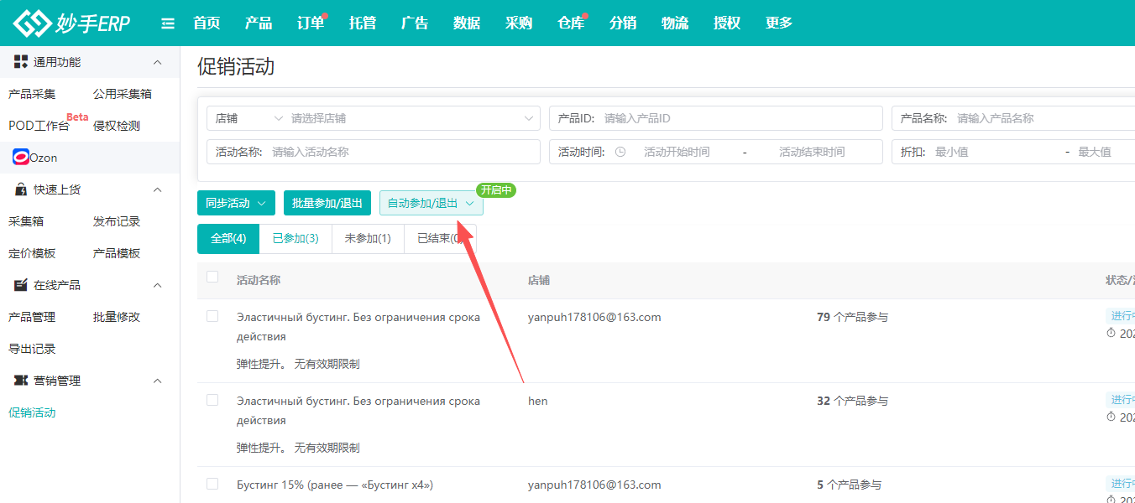Collapse the 快速上货 section

pyautogui.click(x=157, y=189)
